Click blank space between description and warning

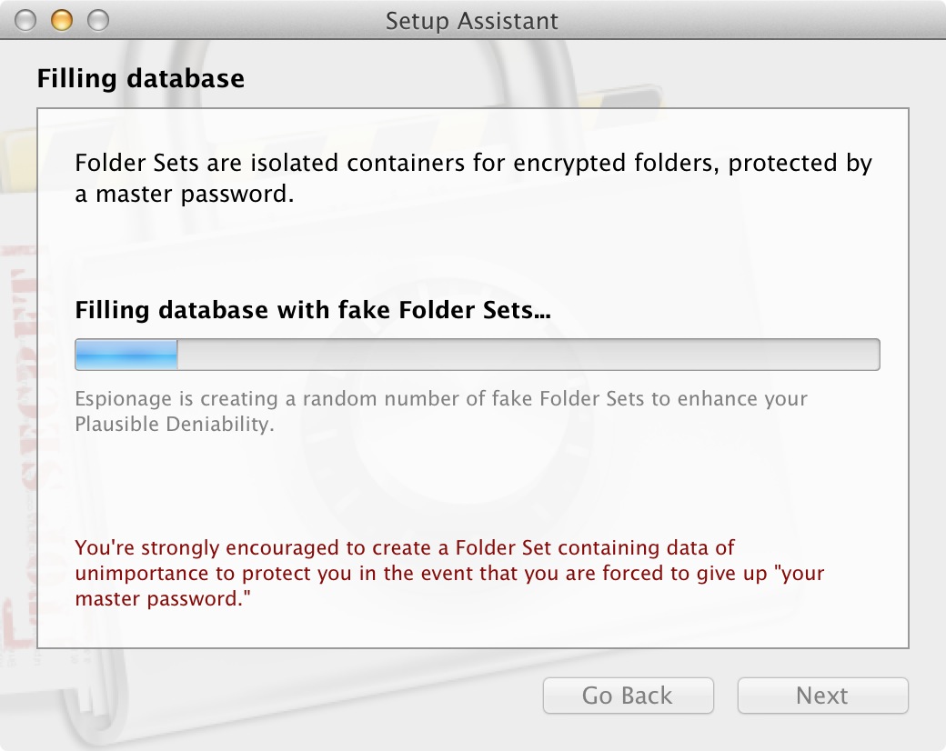[473, 486]
